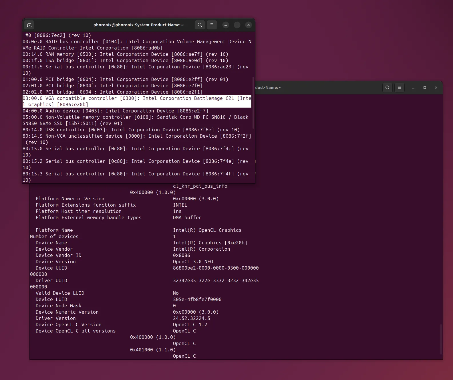Open search in the background terminal window

388,88
